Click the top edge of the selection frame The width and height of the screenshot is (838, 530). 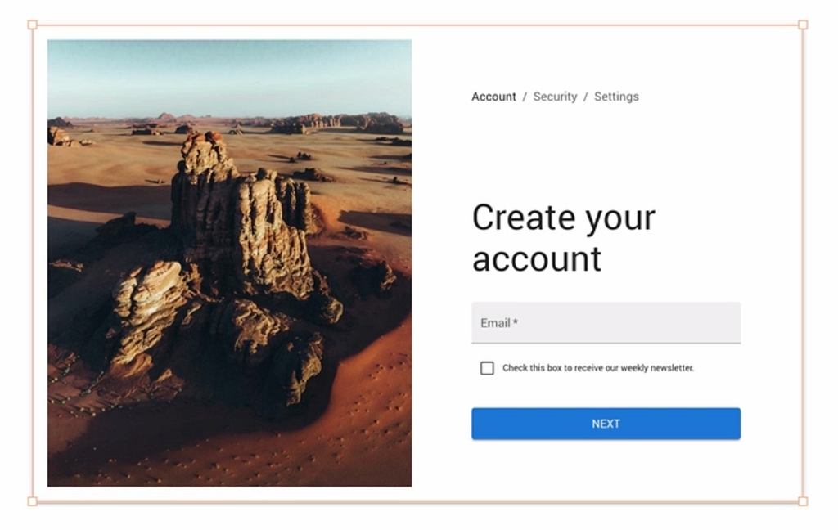(x=417, y=25)
